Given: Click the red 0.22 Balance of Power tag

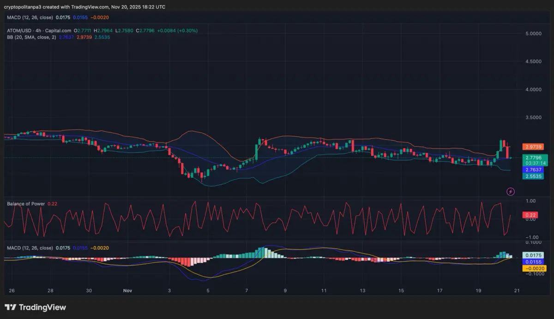Looking at the screenshot, I should point(531,215).
